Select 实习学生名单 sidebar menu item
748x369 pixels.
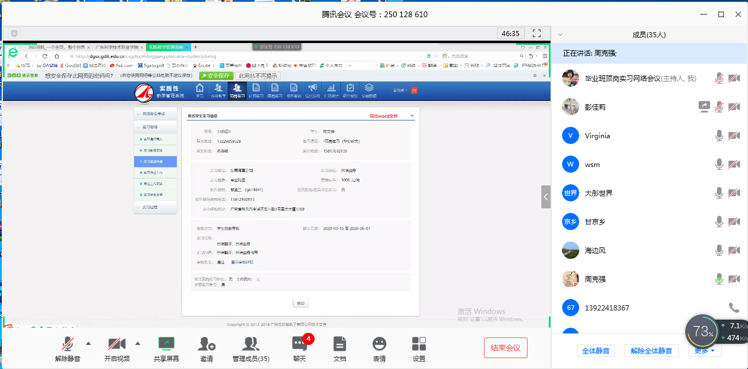(x=156, y=195)
